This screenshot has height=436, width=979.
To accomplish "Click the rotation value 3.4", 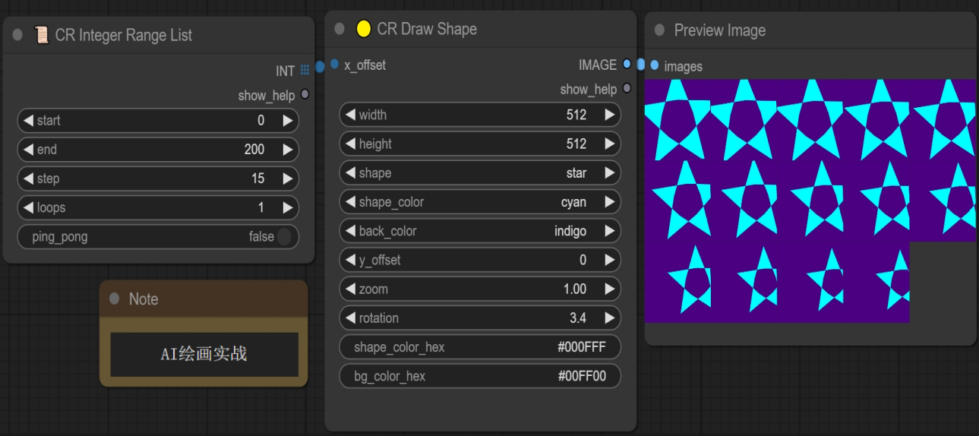I will tap(578, 318).
